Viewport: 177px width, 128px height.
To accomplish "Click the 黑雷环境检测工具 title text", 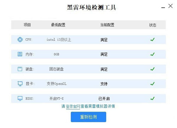I will click(x=91, y=7).
